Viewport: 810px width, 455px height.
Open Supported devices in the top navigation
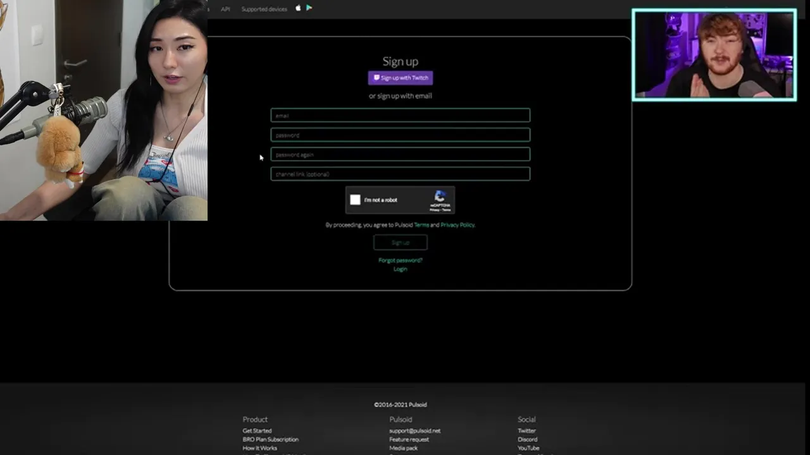(x=264, y=9)
